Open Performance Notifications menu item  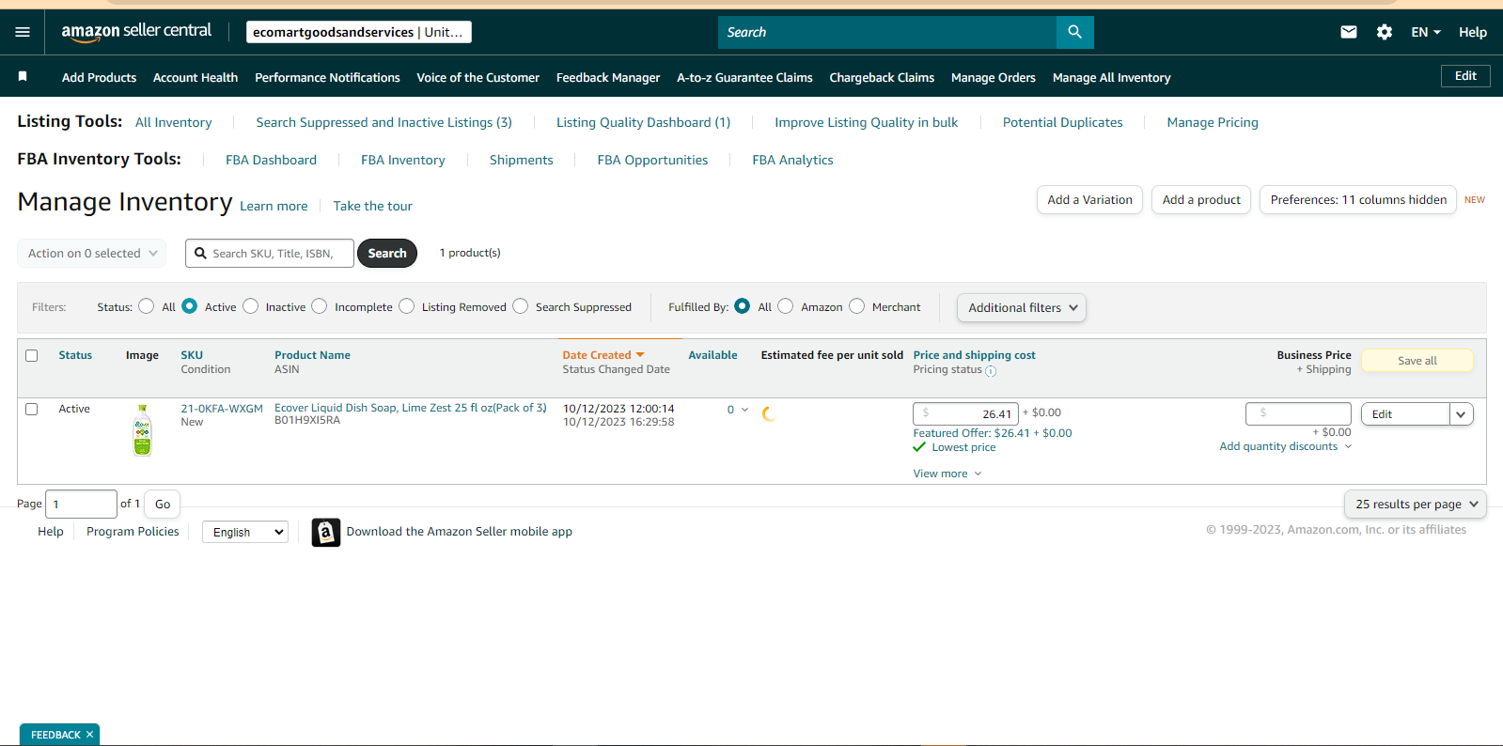tap(327, 78)
